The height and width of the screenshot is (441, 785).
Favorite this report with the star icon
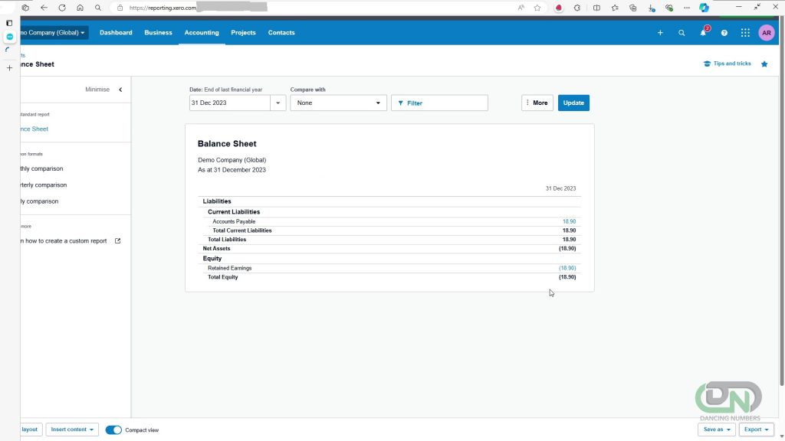click(x=764, y=64)
